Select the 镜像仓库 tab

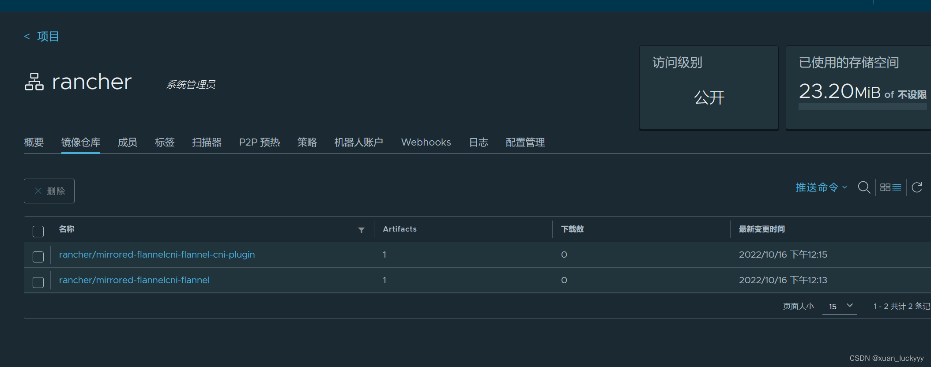[81, 142]
